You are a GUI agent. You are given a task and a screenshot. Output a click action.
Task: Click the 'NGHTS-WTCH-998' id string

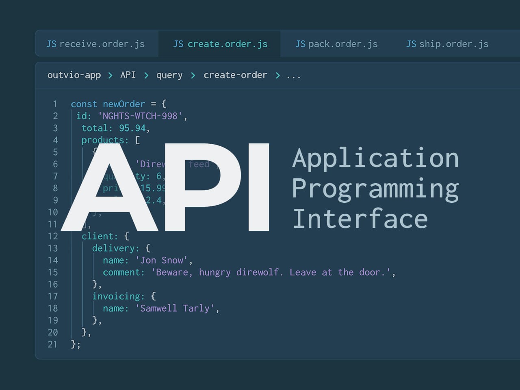140,116
